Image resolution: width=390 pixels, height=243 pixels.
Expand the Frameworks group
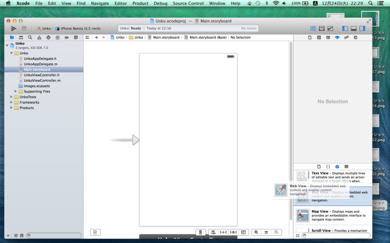click(11, 102)
